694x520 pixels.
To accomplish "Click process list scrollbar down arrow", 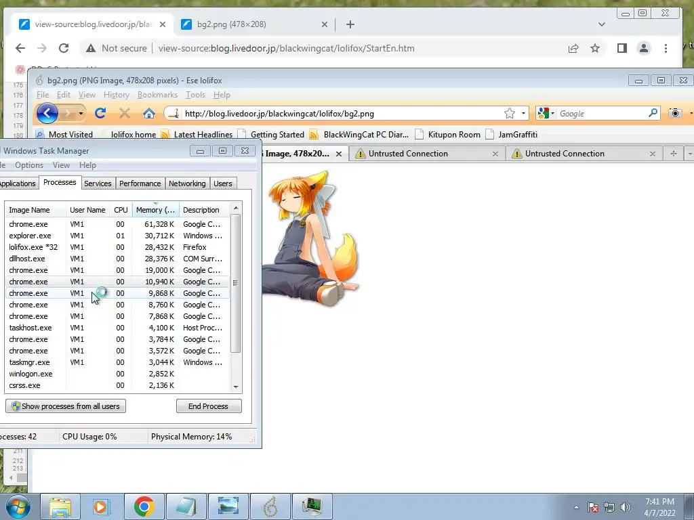I will pyautogui.click(x=236, y=387).
